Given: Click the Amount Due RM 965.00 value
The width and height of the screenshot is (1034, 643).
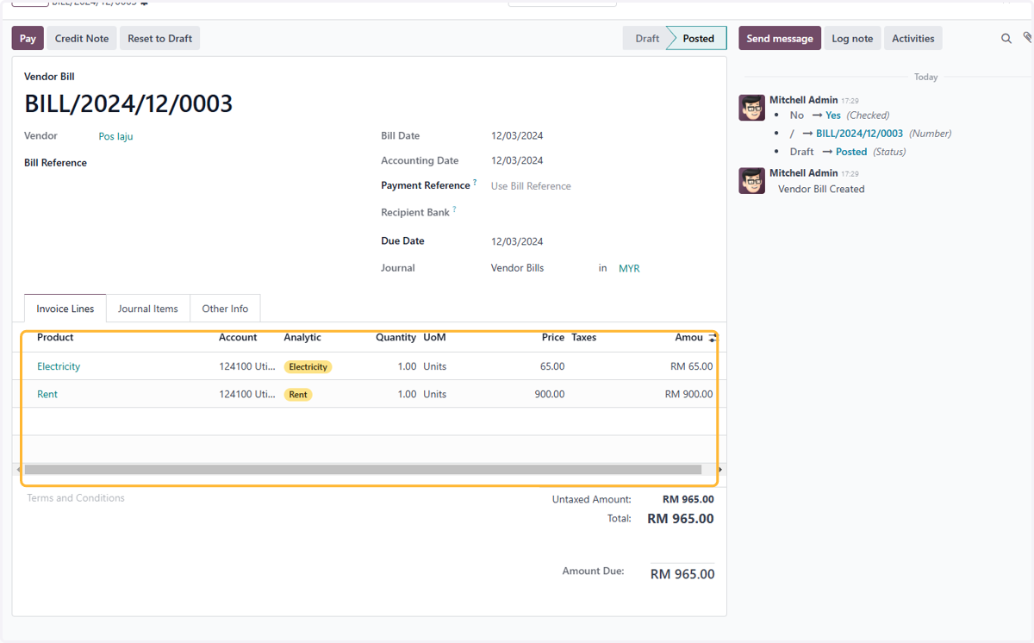Looking at the screenshot, I should click(x=682, y=574).
